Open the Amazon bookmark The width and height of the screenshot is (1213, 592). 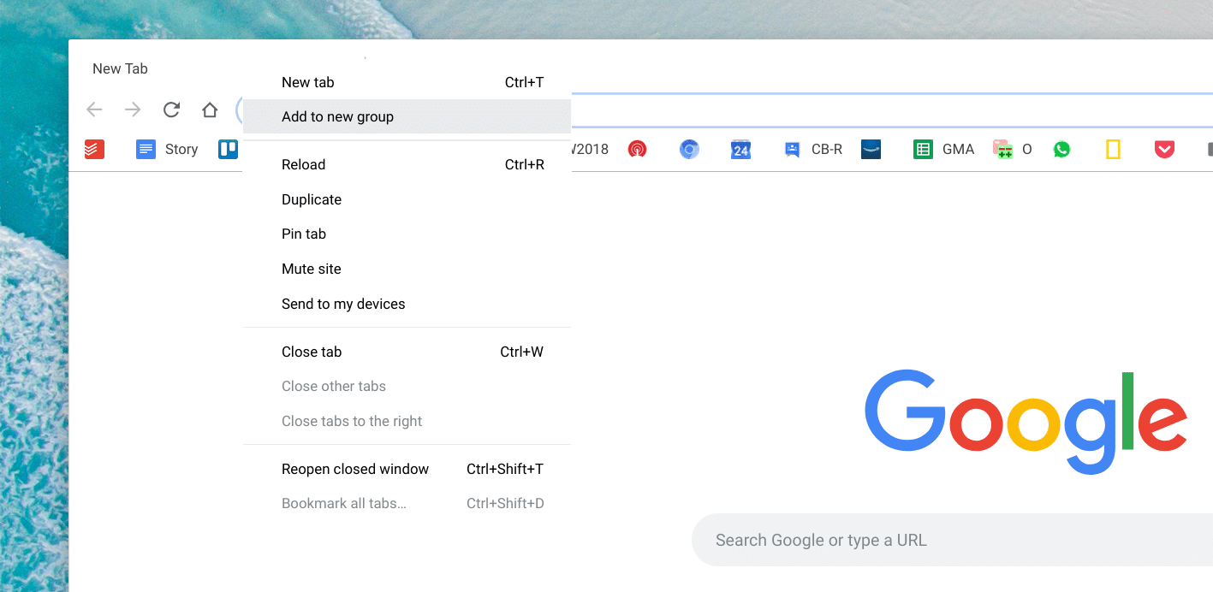[871, 149]
